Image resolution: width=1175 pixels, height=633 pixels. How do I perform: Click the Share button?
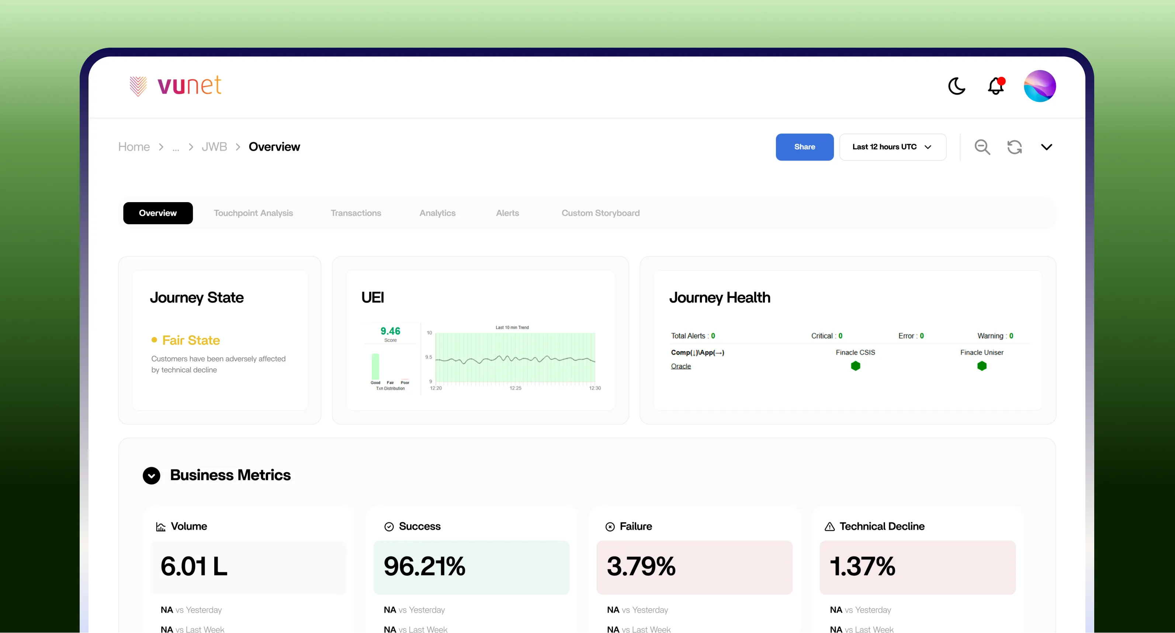coord(804,147)
